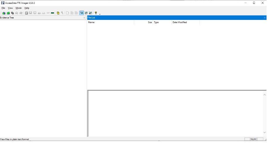Click the green Capture Memory icon
The width and height of the screenshot is (268, 143).
(52, 13)
